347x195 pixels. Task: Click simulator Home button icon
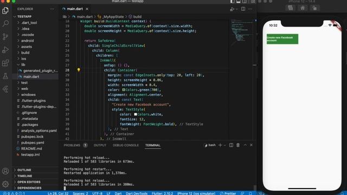(303, 8)
